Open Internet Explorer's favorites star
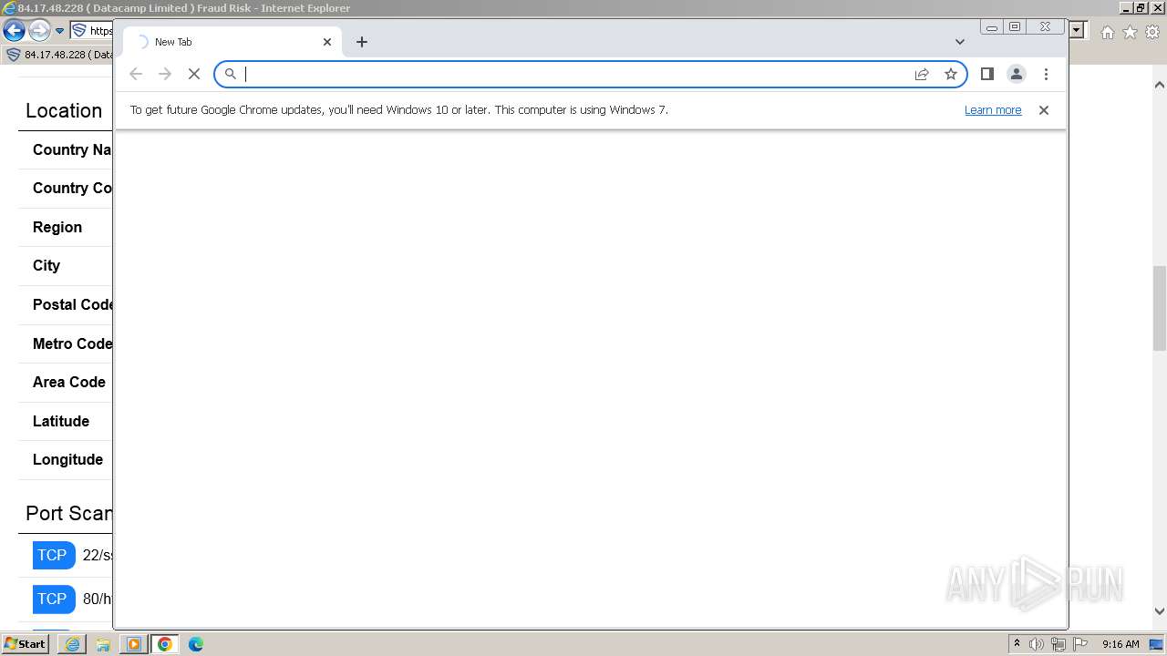1167x656 pixels. point(1131,32)
